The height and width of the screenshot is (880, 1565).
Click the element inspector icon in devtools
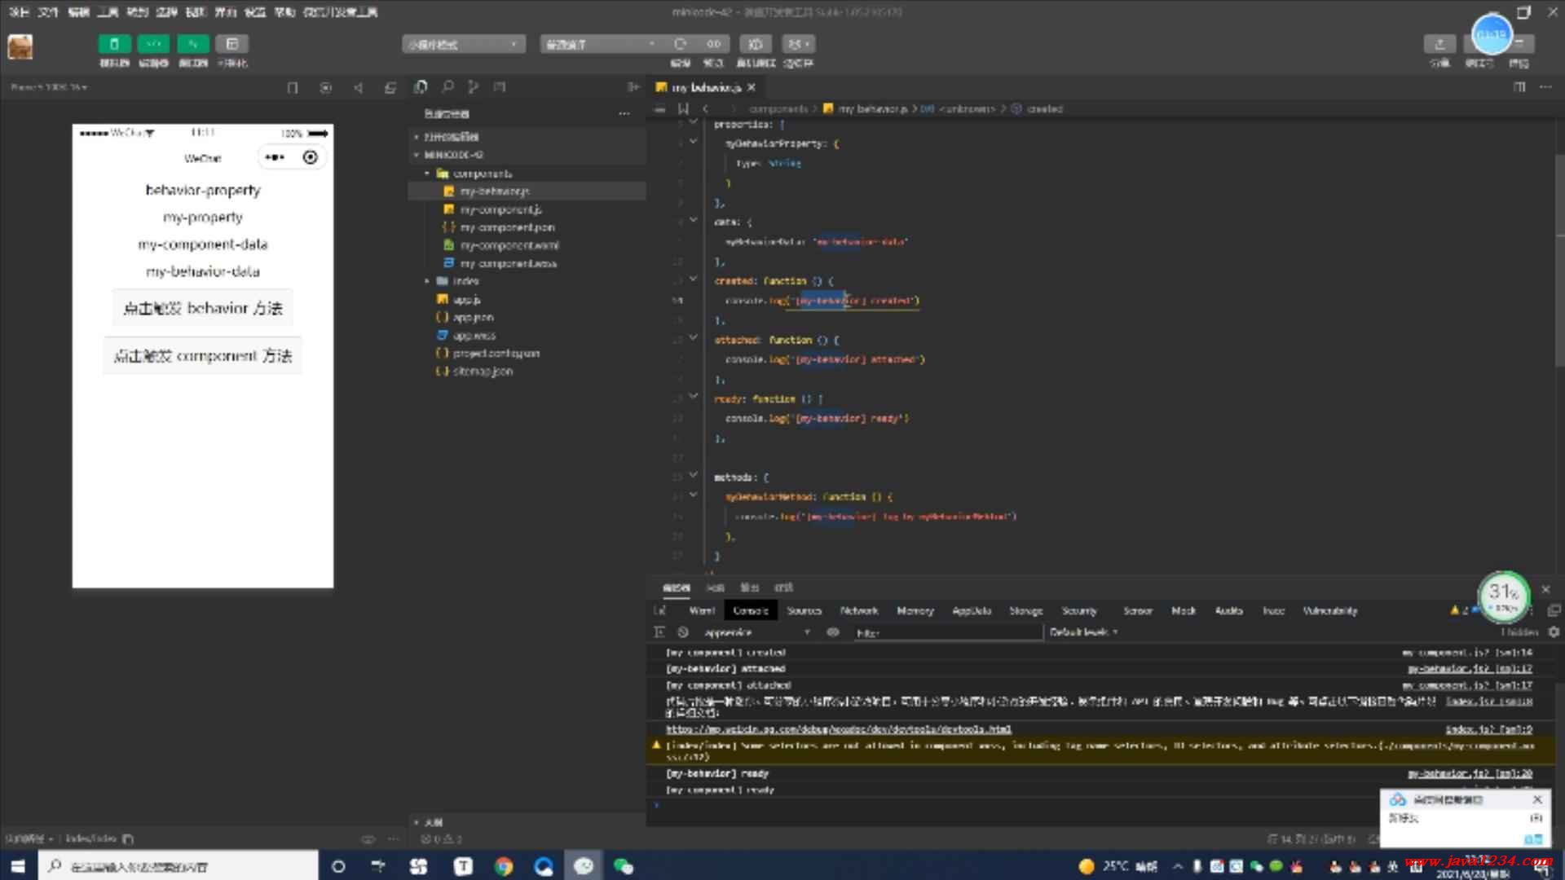coord(660,610)
